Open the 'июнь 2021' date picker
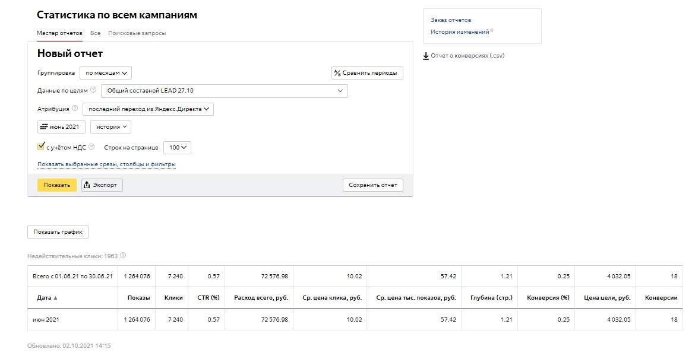 (62, 127)
